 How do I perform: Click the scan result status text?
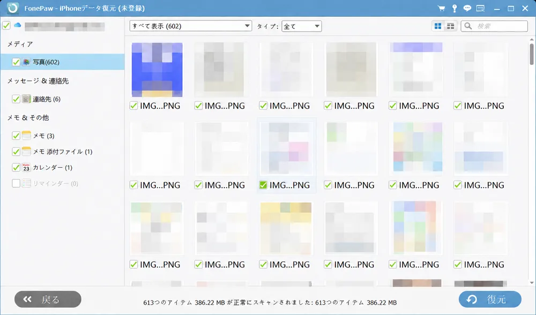[x=270, y=303]
